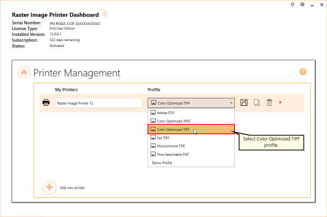This screenshot has height=217, width=327.
Task: Click End User Edition text
Action: [x=62, y=28]
